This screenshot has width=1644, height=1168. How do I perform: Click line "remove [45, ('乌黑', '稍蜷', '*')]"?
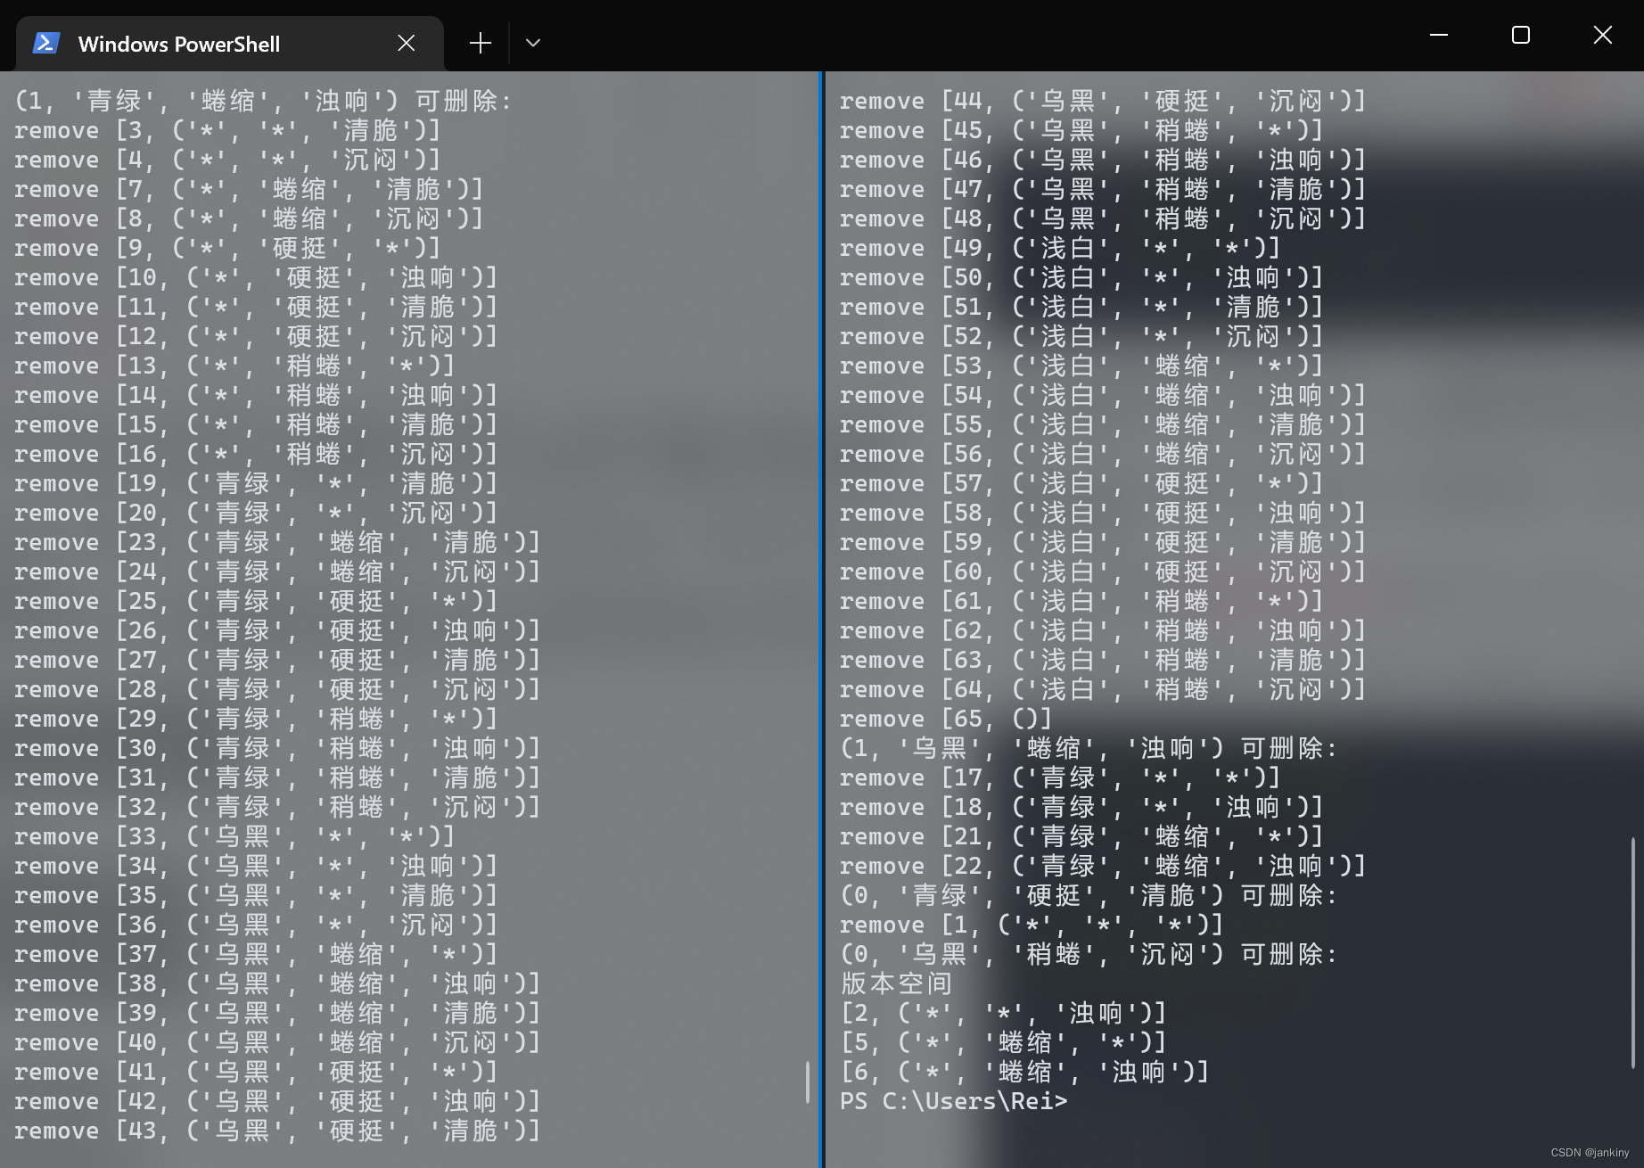1081,130
